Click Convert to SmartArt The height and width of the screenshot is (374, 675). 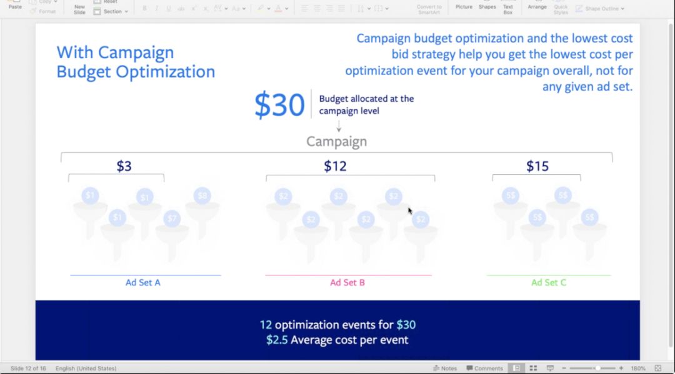point(429,9)
